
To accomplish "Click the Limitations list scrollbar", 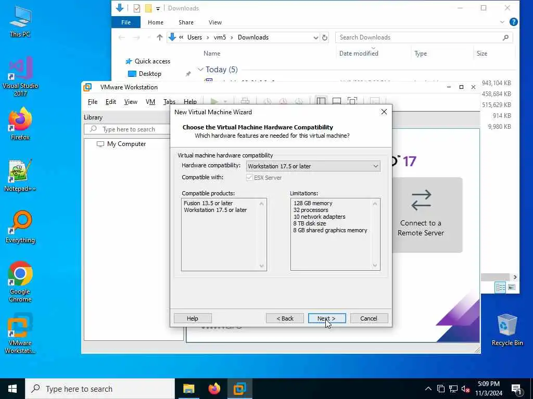I will [x=375, y=234].
